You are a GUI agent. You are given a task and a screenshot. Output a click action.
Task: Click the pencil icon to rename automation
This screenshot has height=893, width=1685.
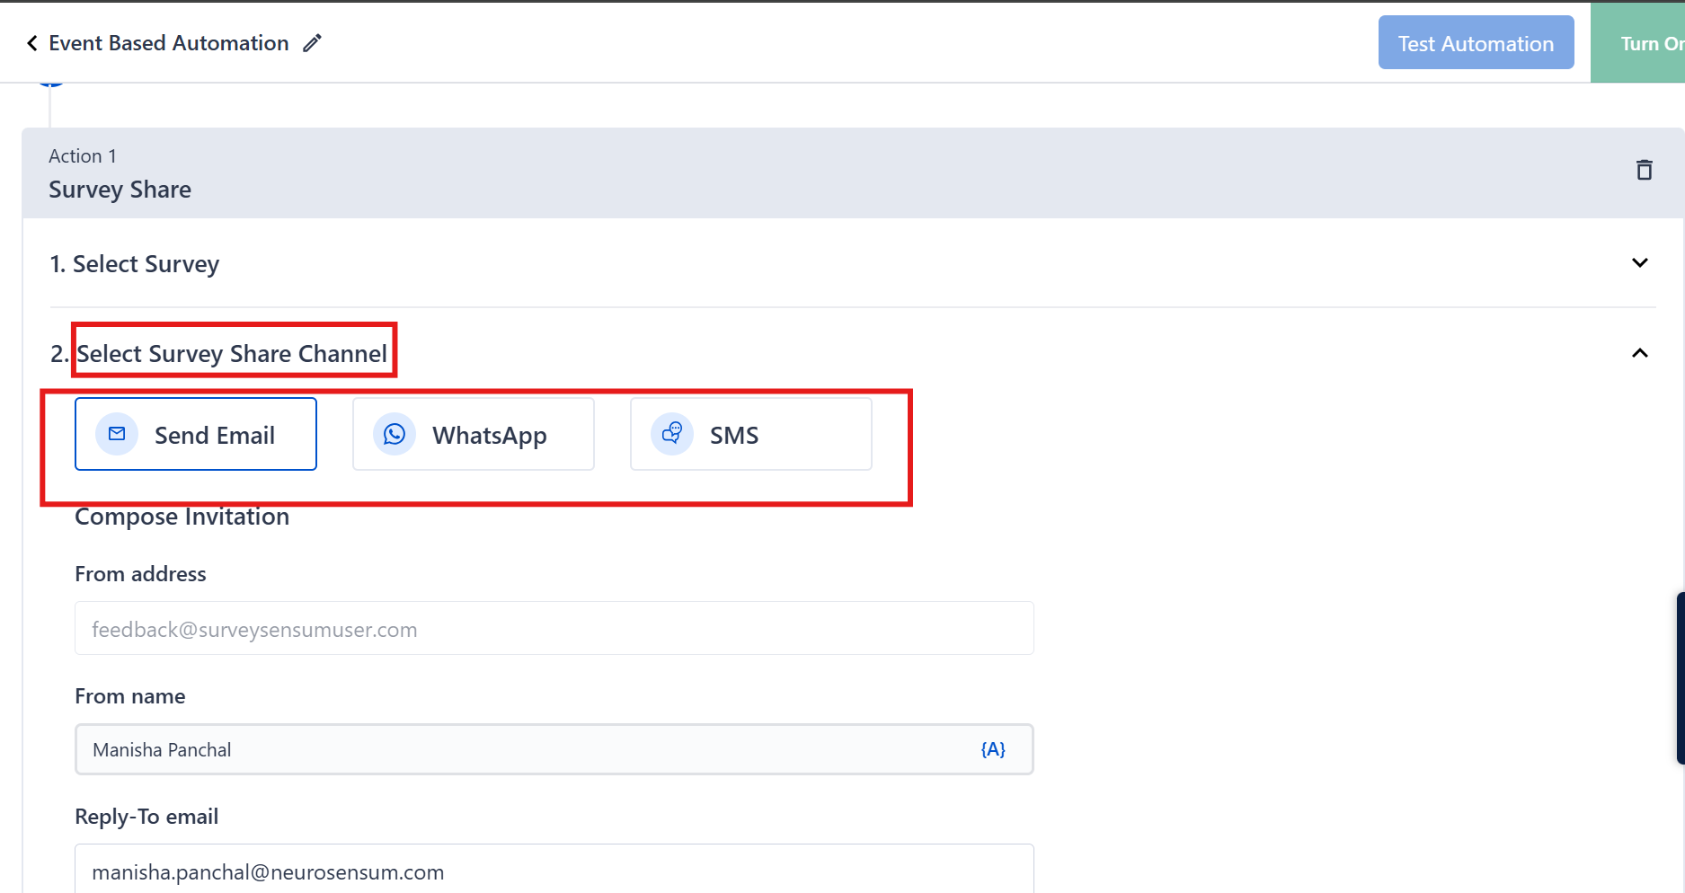click(x=312, y=43)
